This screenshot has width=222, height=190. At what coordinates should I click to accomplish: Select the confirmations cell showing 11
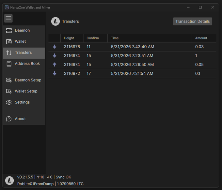tap(88, 47)
